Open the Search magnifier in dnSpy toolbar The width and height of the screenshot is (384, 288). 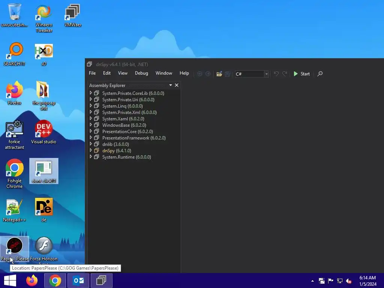tap(320, 74)
